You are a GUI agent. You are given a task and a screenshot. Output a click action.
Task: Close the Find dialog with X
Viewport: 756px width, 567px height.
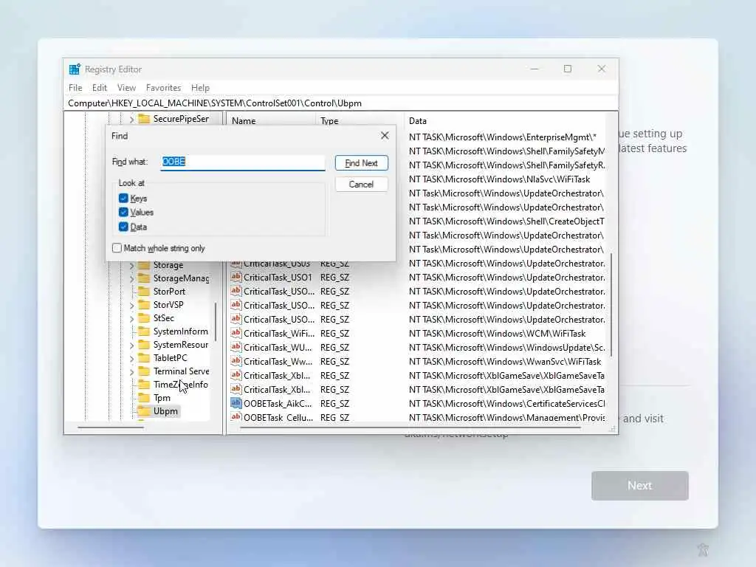tap(384, 136)
